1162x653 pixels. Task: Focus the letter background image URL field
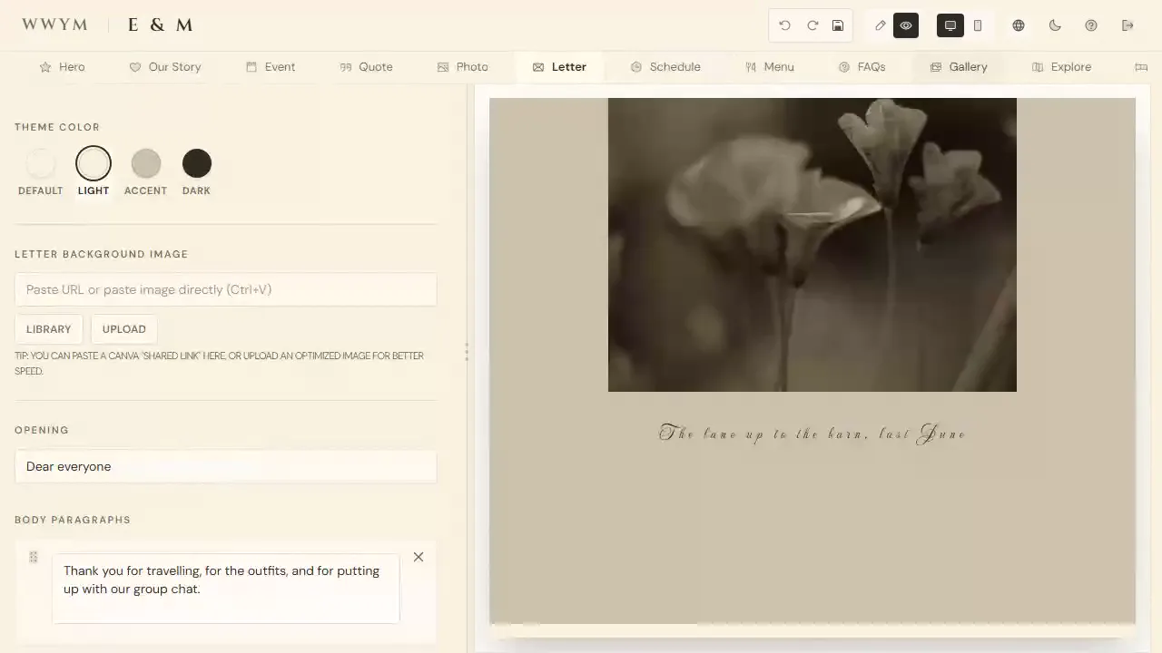pos(225,289)
